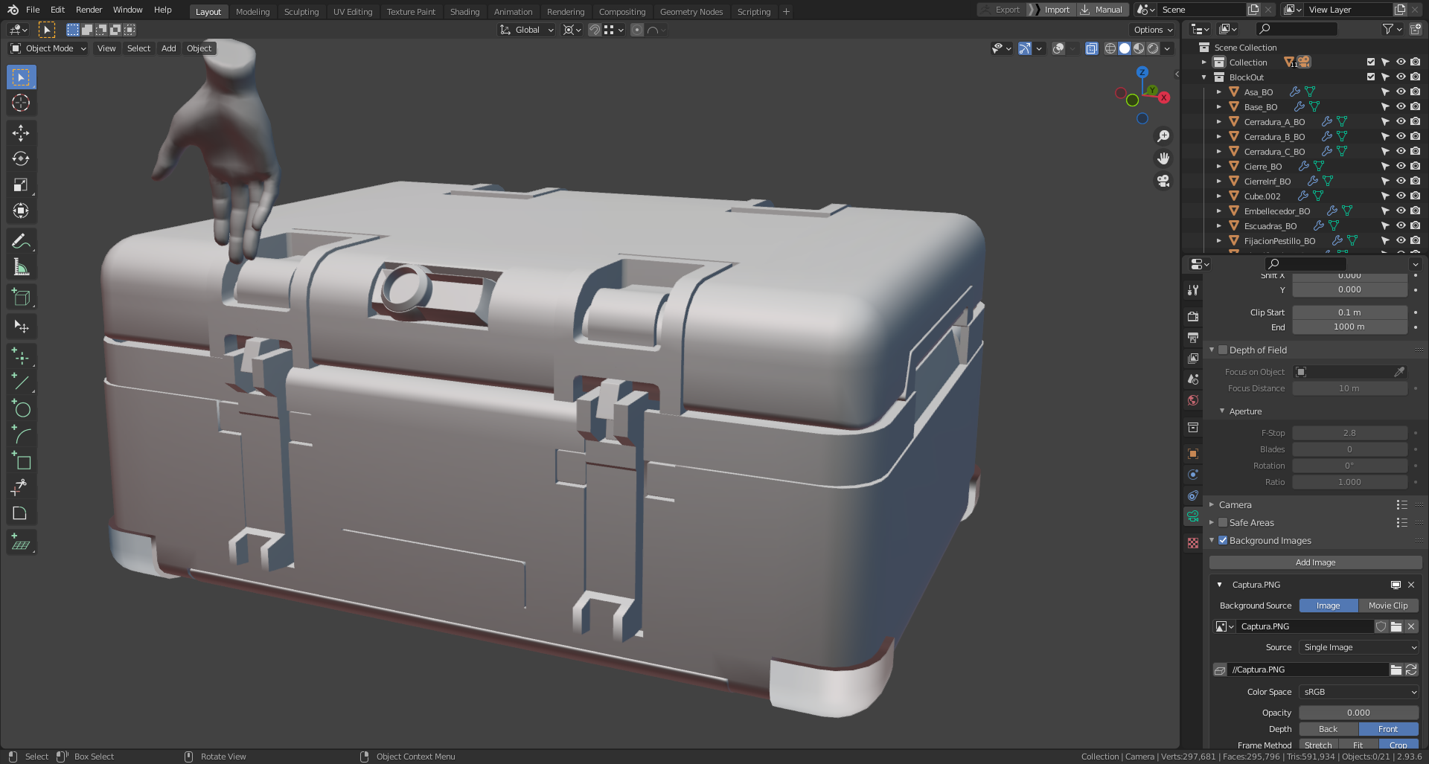The image size is (1429, 764).
Task: Switch to the UV Editing workspace tab
Action: [353, 12]
